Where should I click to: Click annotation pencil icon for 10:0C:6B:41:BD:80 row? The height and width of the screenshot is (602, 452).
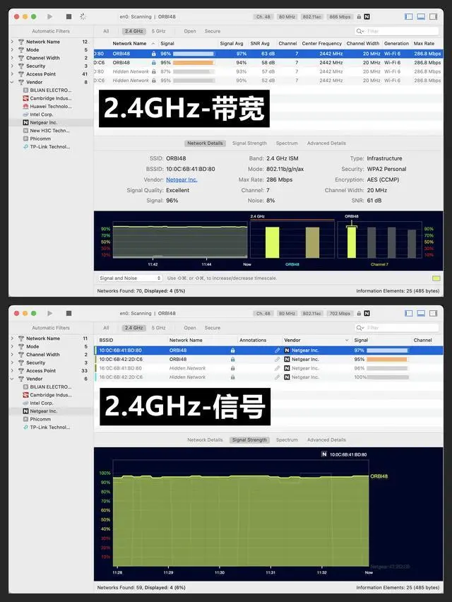tap(277, 350)
